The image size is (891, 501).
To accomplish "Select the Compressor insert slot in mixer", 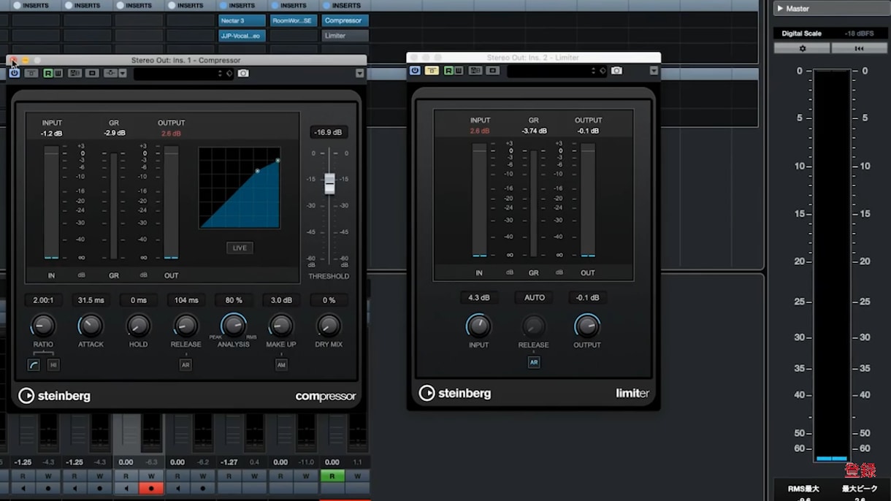I will pos(345,20).
